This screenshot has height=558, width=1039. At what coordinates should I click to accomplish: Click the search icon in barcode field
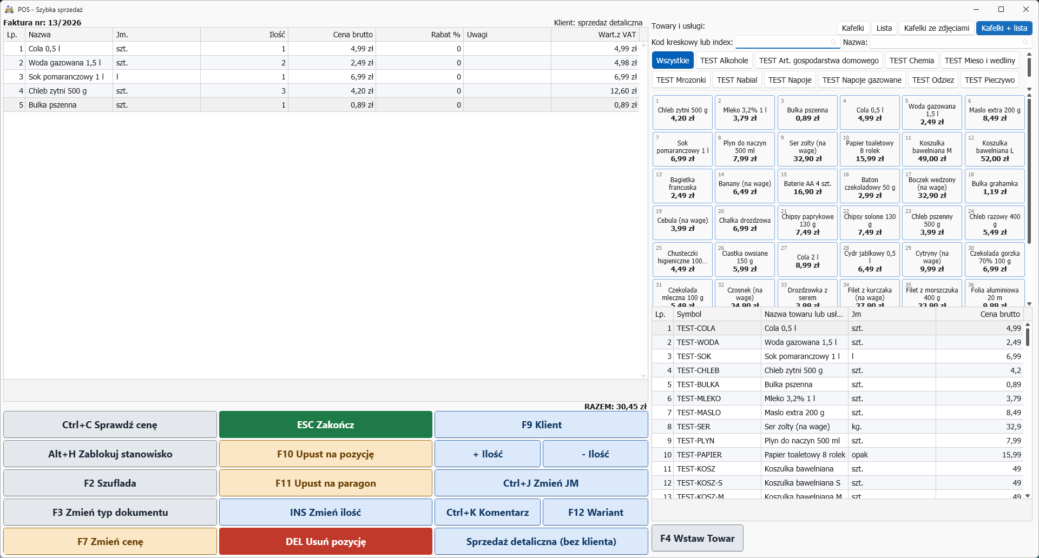click(833, 42)
